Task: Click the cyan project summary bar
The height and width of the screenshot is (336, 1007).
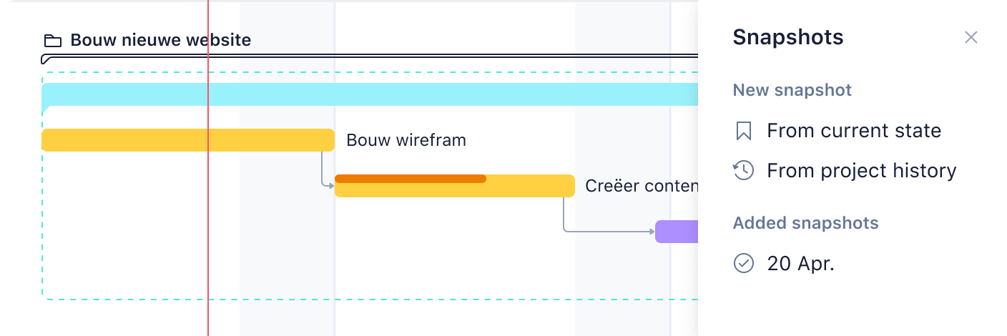Action: click(370, 94)
